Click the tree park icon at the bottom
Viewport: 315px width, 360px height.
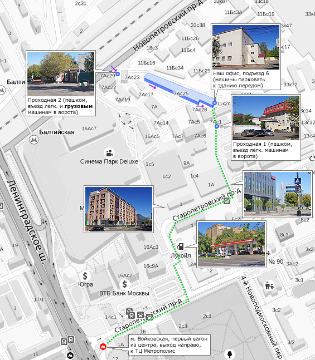point(229,354)
